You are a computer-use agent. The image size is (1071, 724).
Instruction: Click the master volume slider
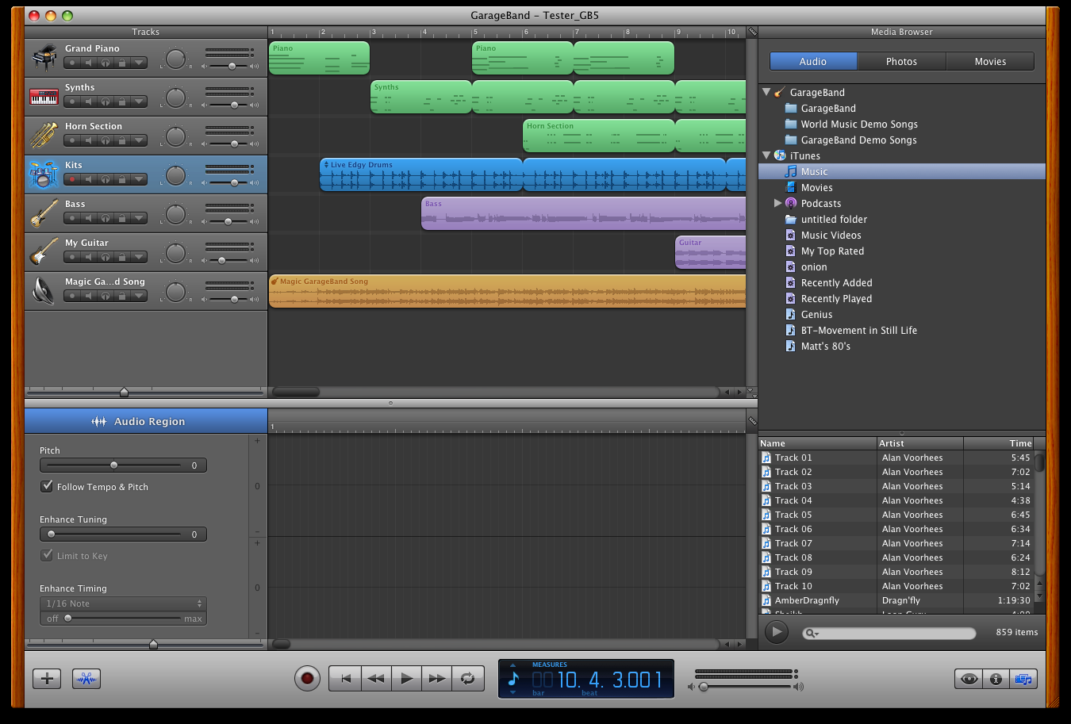pyautogui.click(x=746, y=687)
